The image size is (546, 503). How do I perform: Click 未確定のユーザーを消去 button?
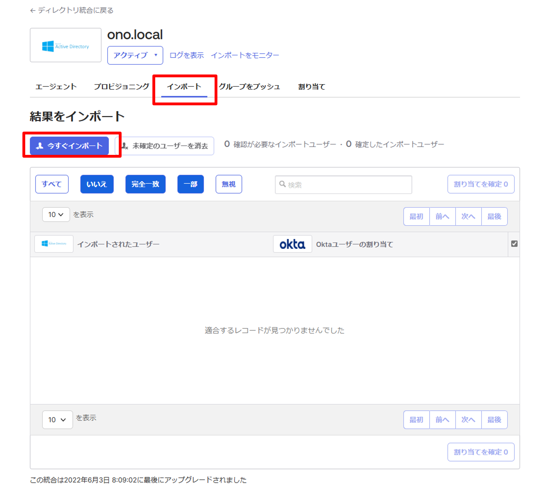pos(164,146)
